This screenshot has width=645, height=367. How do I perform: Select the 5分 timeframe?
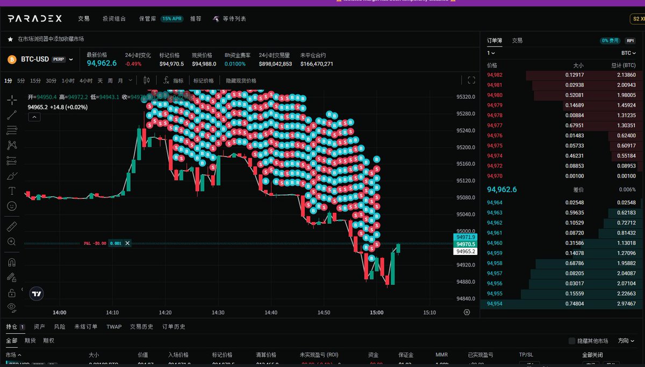21,80
